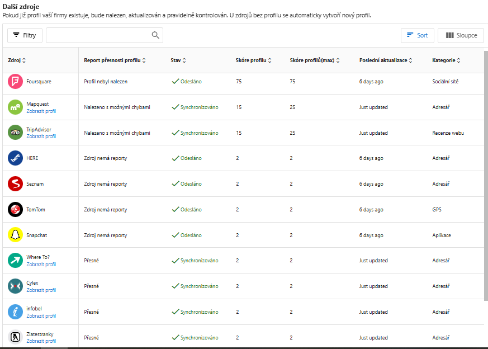Screen dimensions: 488x349
Task: Sort by Stav column header
Action: click(x=178, y=60)
